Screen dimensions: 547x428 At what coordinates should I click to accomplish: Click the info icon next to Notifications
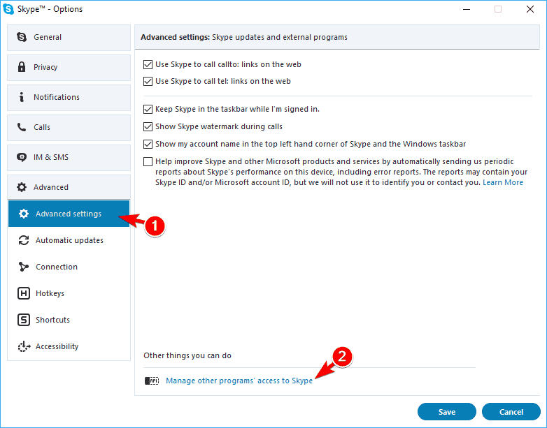22,97
